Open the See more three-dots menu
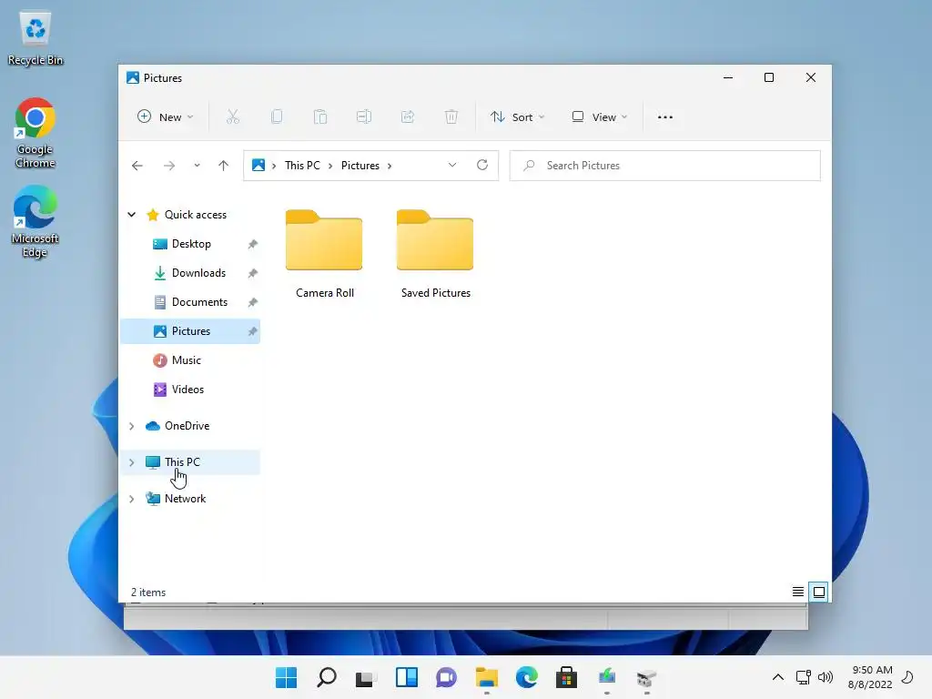932x699 pixels. point(665,117)
